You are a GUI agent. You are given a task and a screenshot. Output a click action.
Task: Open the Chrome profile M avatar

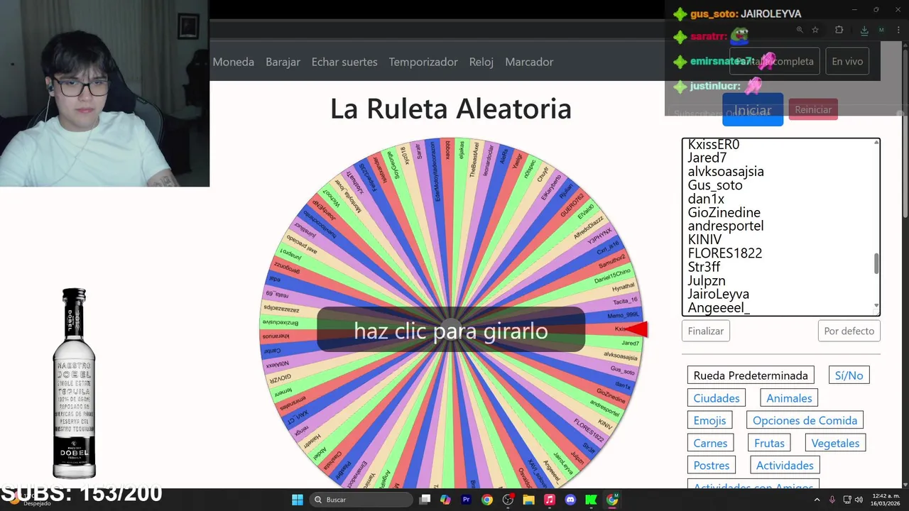coord(881,30)
